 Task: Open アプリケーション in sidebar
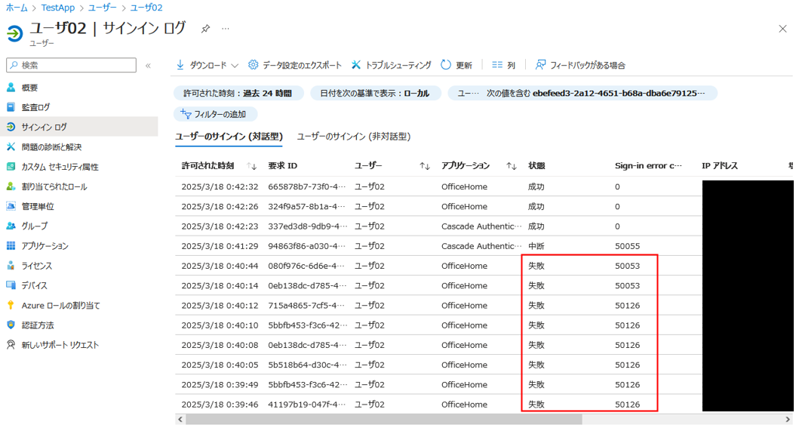click(x=45, y=246)
